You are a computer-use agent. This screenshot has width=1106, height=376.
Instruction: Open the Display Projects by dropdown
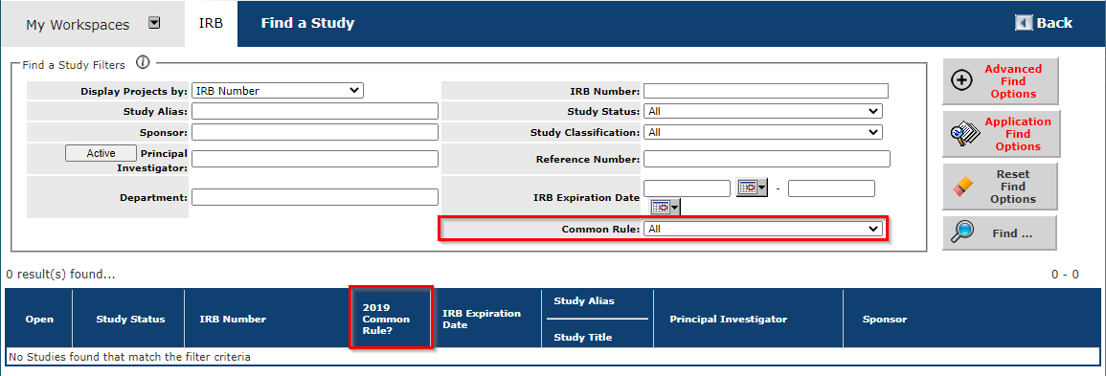(277, 91)
